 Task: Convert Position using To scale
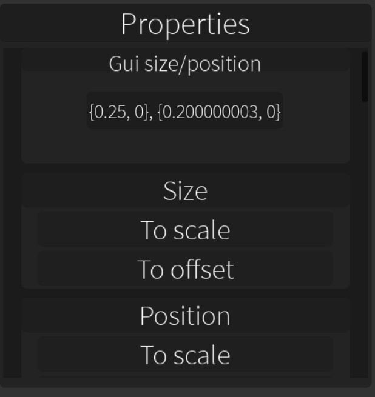click(x=185, y=355)
